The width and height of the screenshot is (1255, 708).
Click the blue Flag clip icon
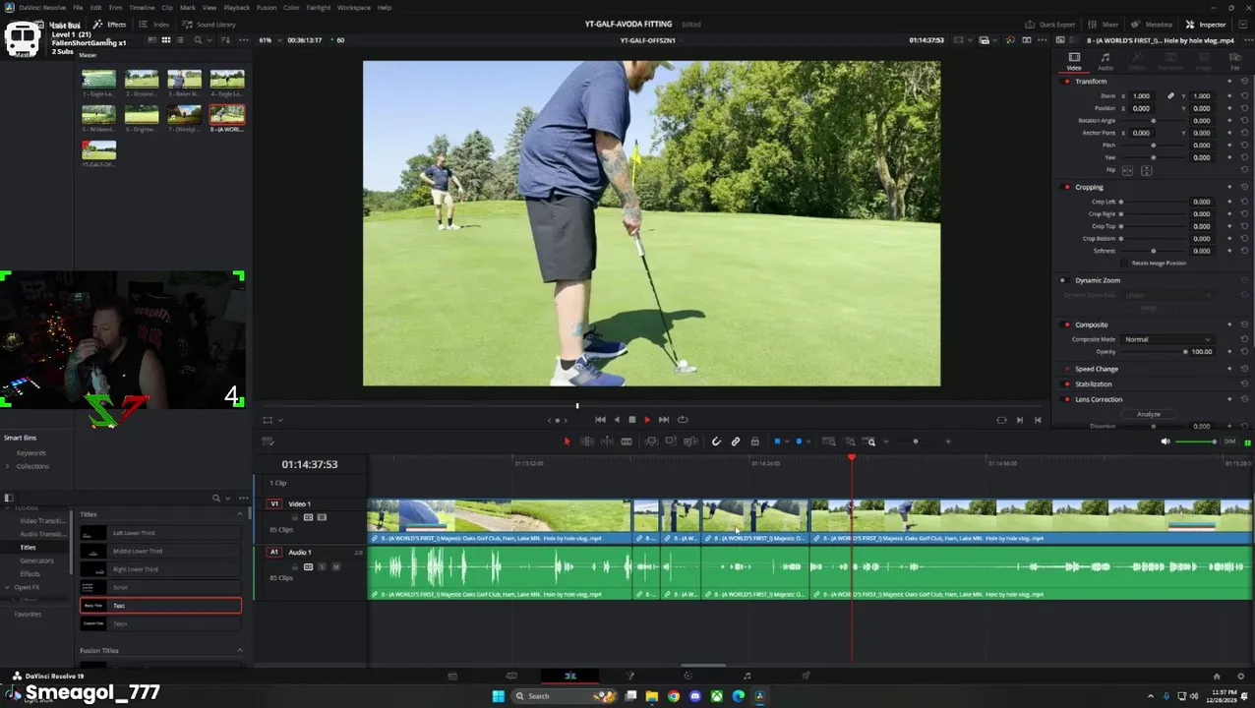tap(777, 442)
